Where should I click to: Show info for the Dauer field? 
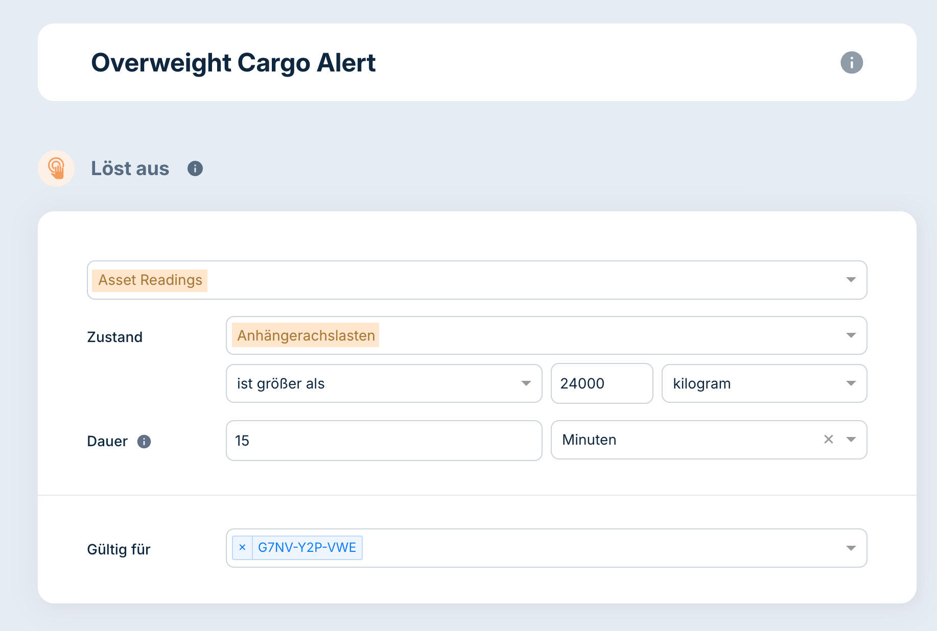144,442
